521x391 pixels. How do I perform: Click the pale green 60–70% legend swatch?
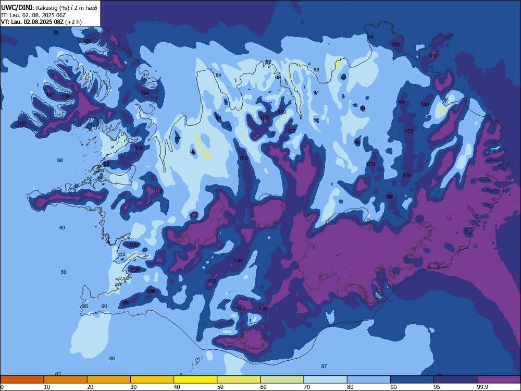282,380
